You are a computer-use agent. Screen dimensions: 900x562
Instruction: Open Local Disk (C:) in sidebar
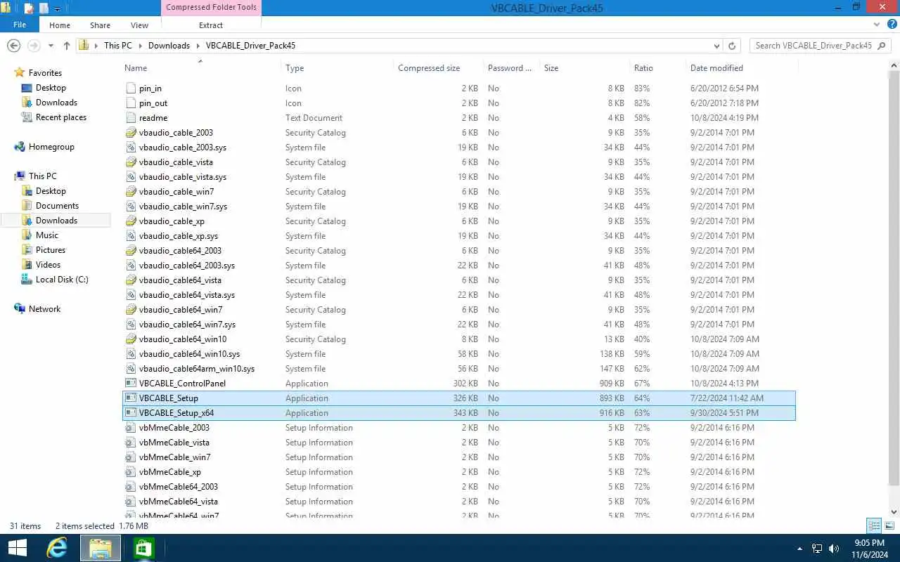click(62, 280)
